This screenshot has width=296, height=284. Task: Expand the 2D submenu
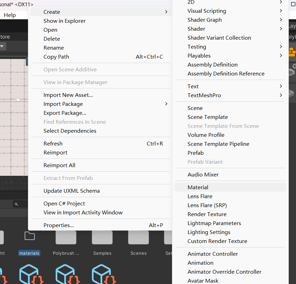[230, 2]
